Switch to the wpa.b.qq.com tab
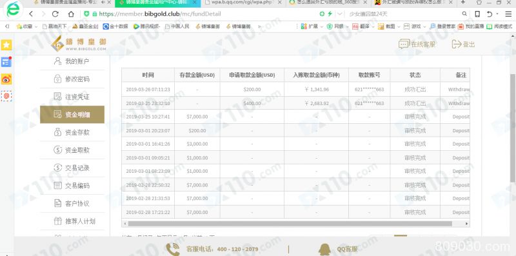This screenshot has height=256, width=516. click(x=244, y=3)
